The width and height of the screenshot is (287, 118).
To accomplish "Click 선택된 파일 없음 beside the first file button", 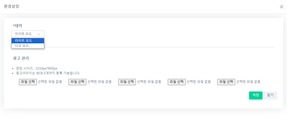I will [x=50, y=82].
